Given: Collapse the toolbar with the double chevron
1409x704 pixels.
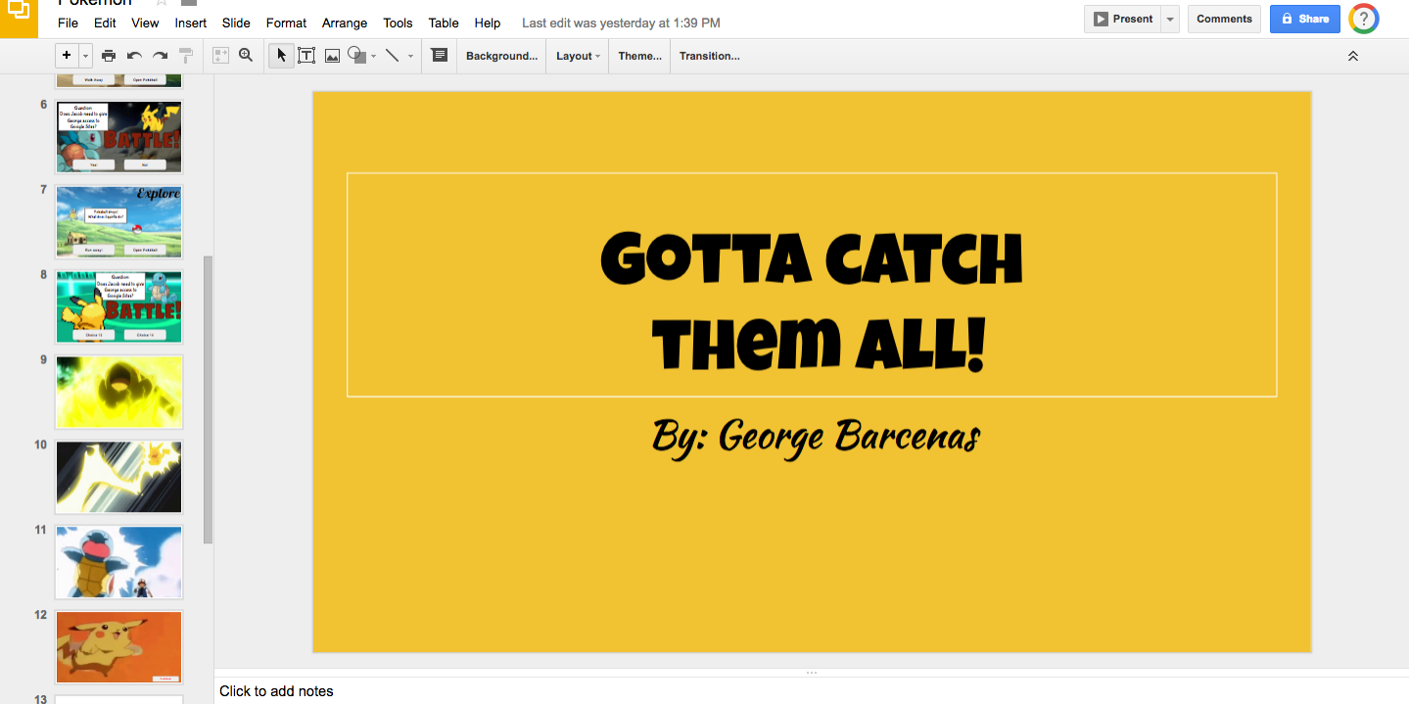Looking at the screenshot, I should 1353,56.
